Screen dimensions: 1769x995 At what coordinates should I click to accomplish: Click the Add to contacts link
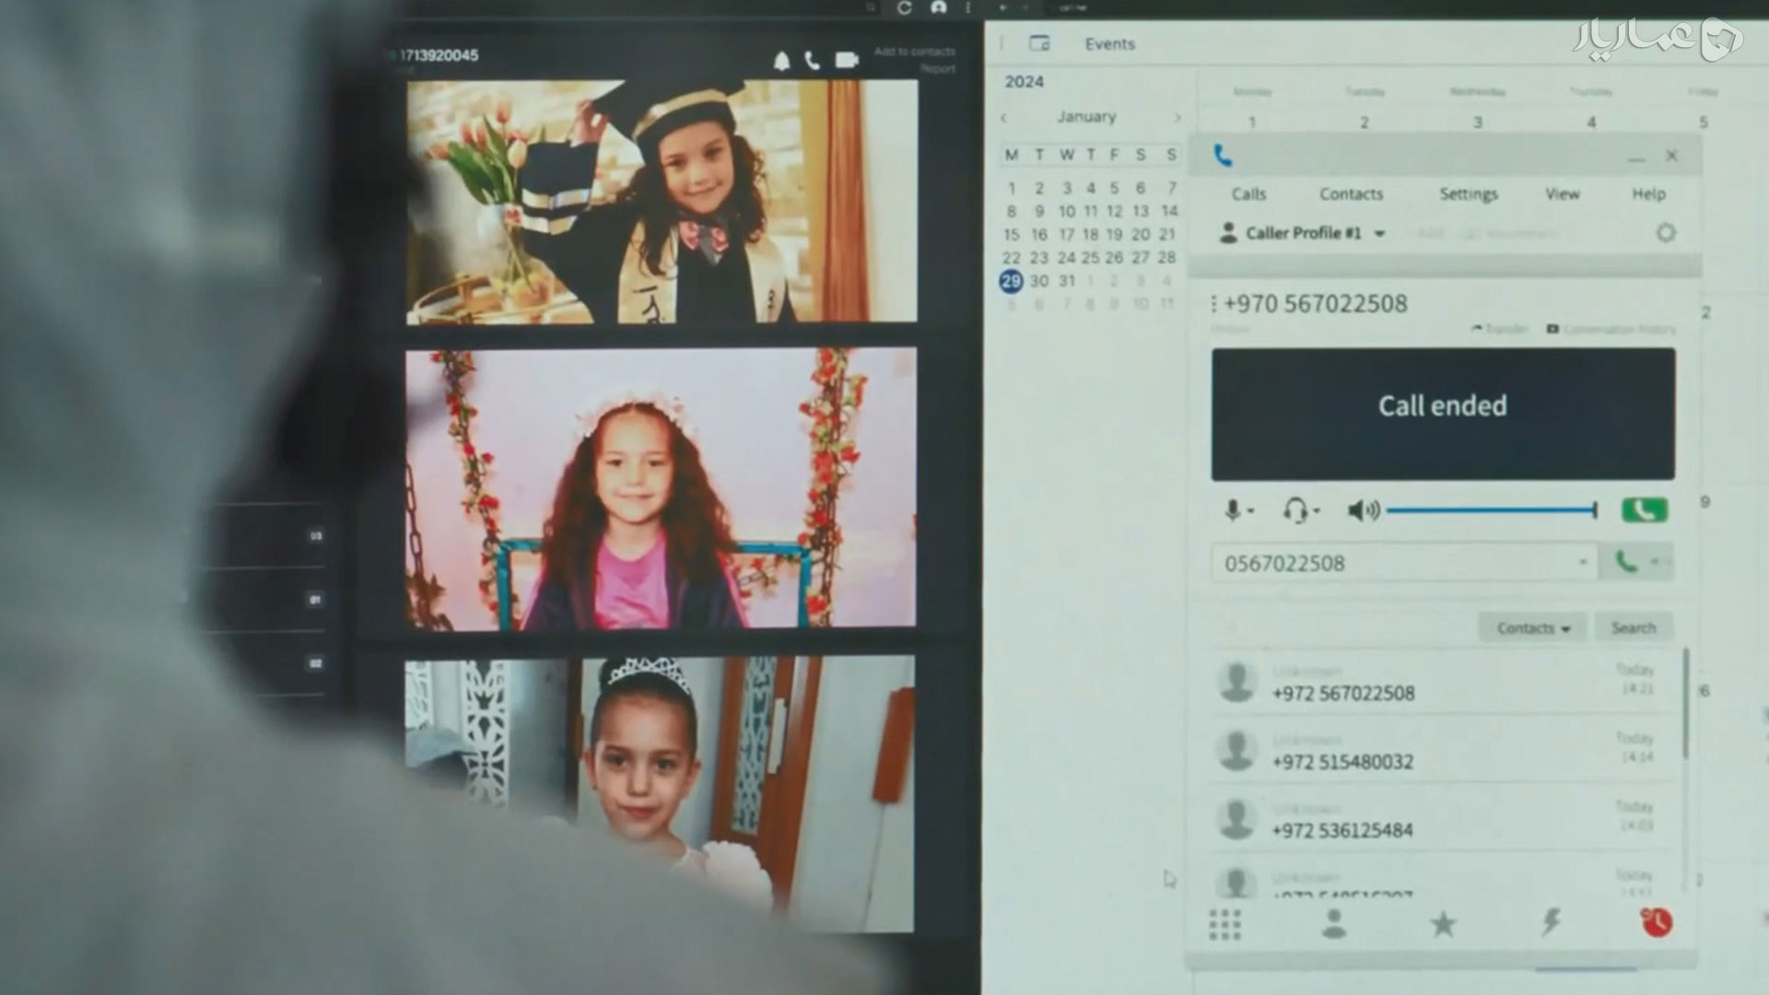pos(914,52)
